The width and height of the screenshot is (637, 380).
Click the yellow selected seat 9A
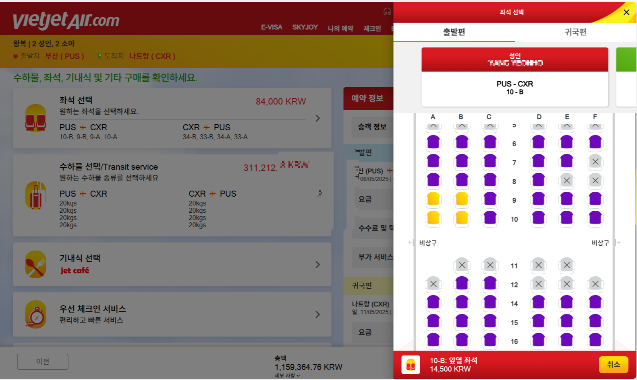tap(433, 199)
